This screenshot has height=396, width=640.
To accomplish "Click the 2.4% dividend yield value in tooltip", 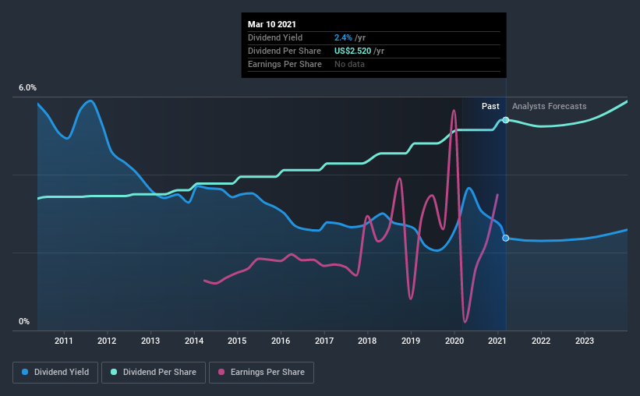I will click(x=343, y=37).
